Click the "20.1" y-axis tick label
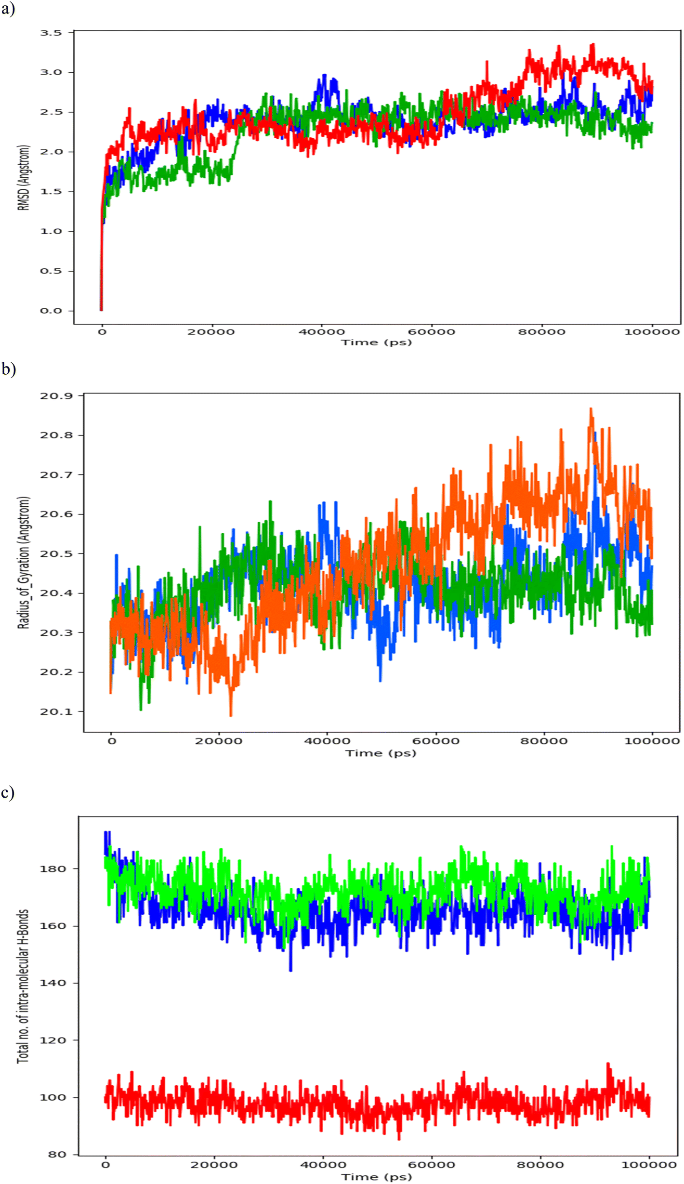Screen dimensions: 684x1184 point(56,712)
